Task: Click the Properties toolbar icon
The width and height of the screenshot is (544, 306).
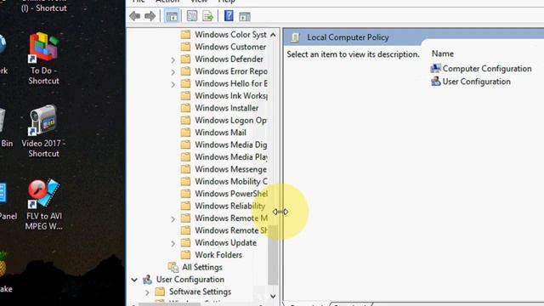Action: point(191,16)
